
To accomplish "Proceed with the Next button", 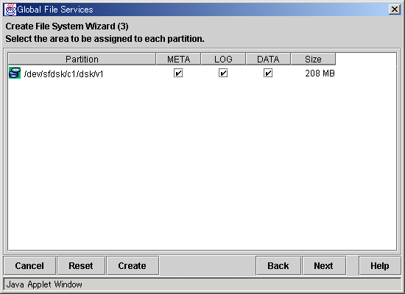I will (324, 265).
